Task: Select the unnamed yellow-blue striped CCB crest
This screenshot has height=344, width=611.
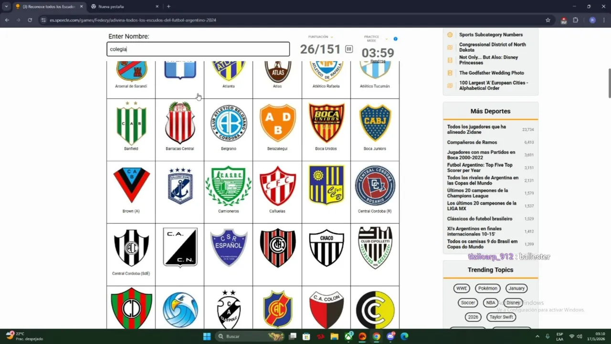Action: 326,185
